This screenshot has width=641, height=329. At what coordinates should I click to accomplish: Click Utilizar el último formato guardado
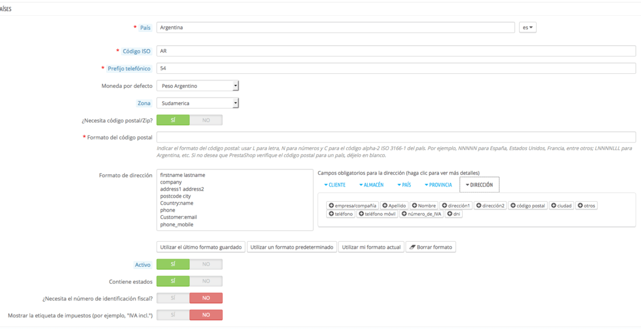[200, 247]
